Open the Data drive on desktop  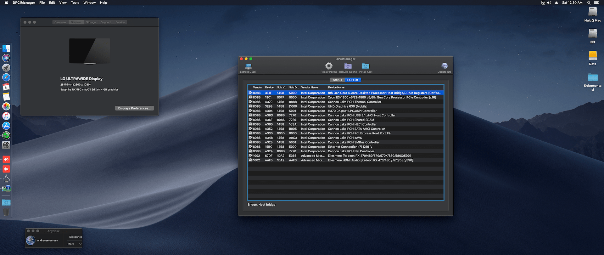[593, 55]
